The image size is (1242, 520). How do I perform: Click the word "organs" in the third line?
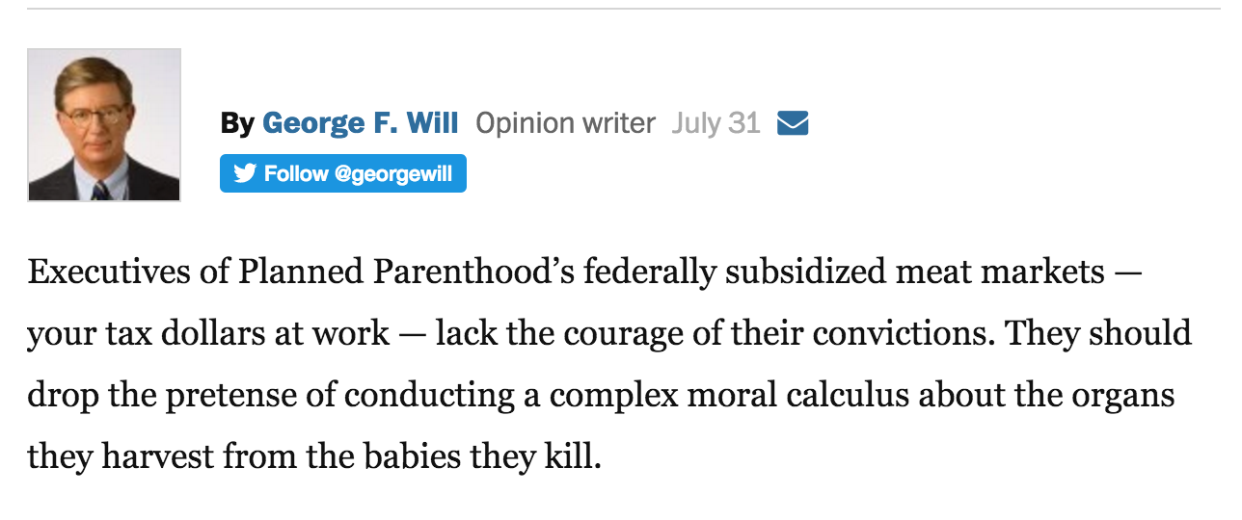pyautogui.click(x=1120, y=395)
